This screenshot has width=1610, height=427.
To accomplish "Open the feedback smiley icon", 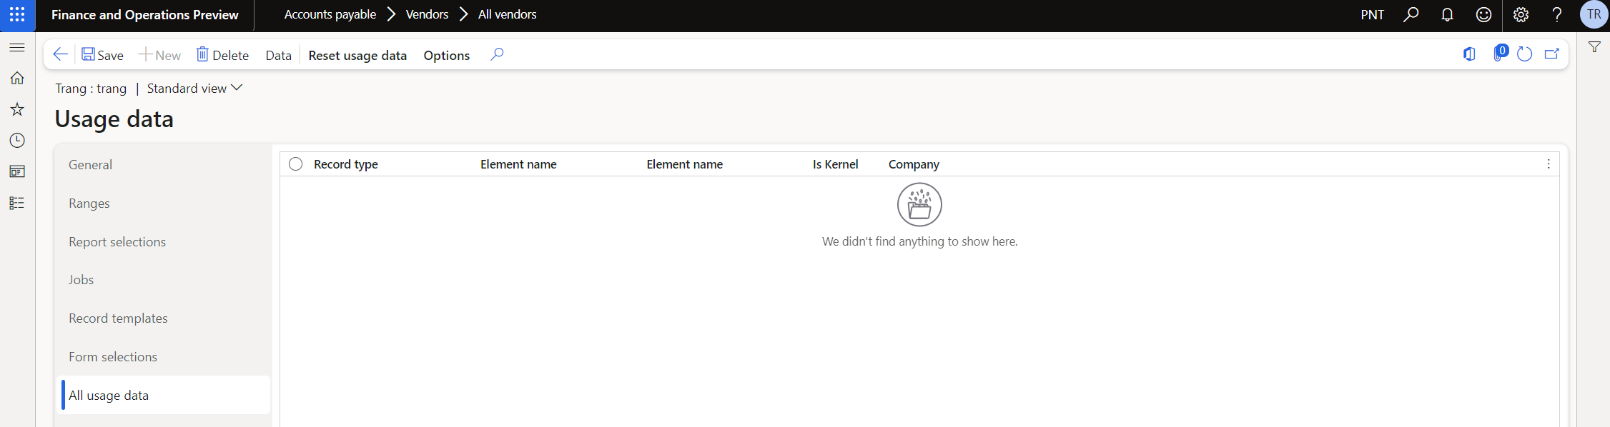I will coord(1483,14).
